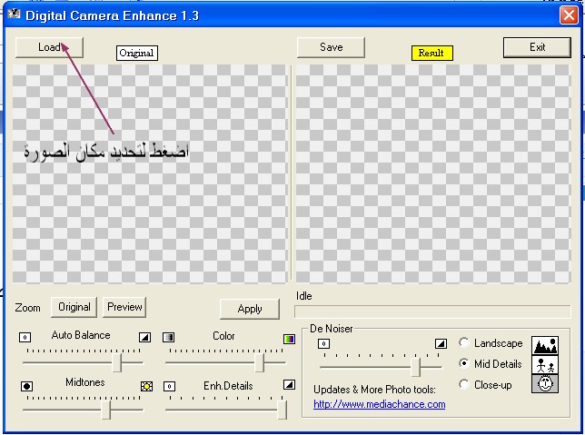The height and width of the screenshot is (435, 585).
Task: Click the Landscape mountains icon
Action: pyautogui.click(x=545, y=345)
